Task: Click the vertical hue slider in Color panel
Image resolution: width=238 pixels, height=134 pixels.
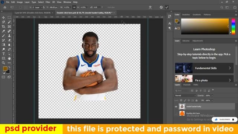Action: tap(233, 26)
